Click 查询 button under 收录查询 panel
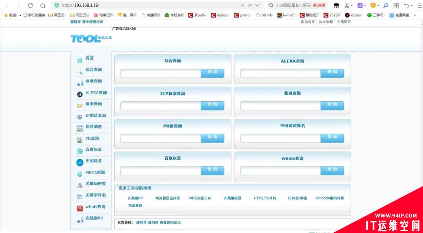This screenshot has height=233, width=423. (332, 105)
